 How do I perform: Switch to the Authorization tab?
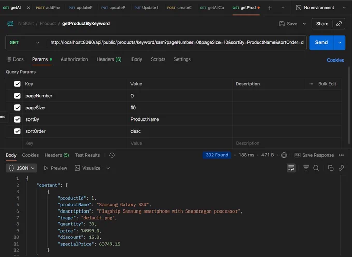[75, 59]
